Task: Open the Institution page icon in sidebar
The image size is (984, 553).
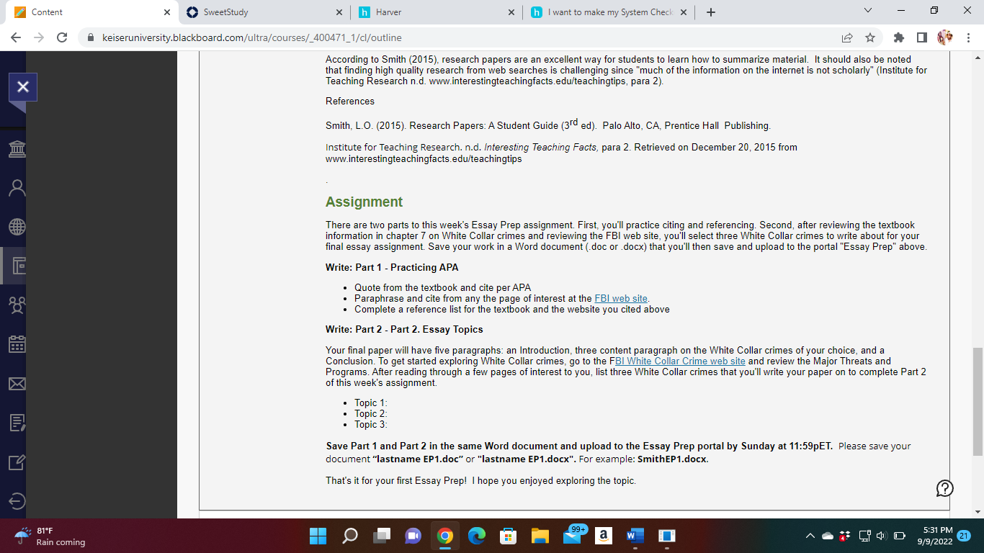Action: [17, 149]
